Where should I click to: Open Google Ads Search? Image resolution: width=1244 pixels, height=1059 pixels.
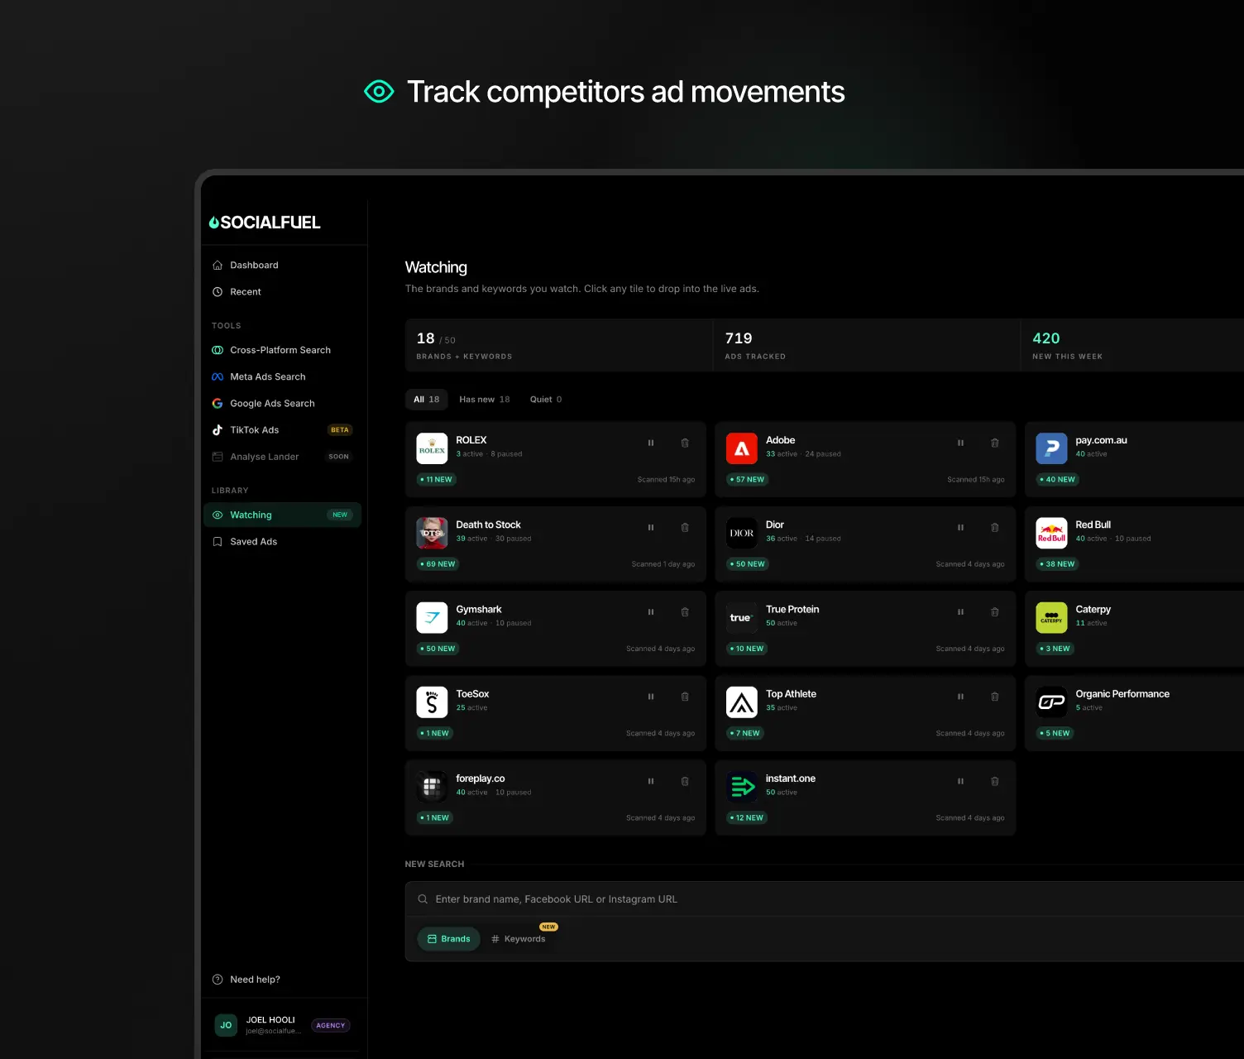coord(282,403)
